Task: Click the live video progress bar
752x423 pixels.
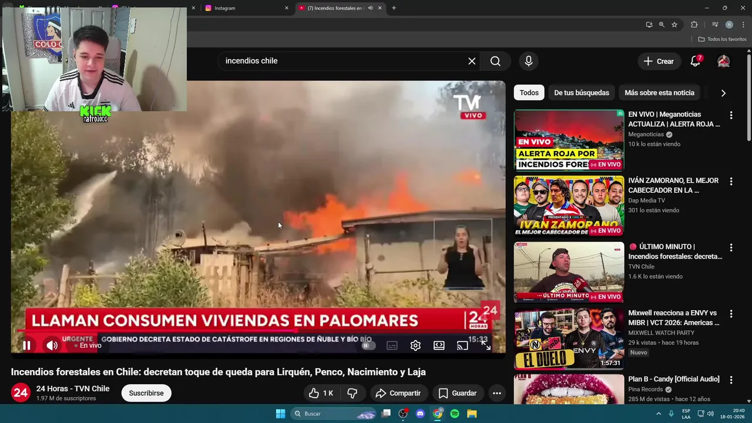Action: point(257,331)
